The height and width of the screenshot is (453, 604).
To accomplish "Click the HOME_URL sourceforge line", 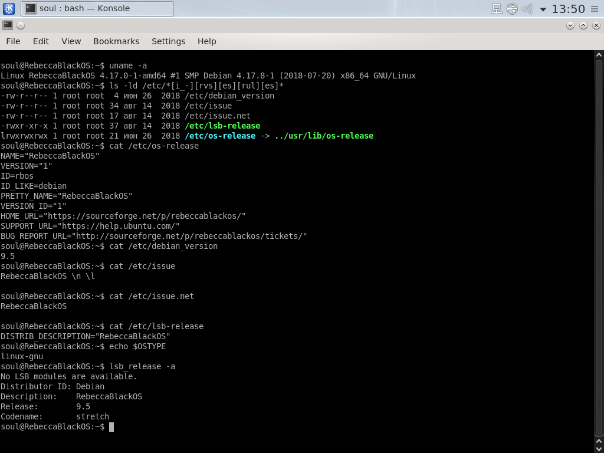I will [x=123, y=216].
